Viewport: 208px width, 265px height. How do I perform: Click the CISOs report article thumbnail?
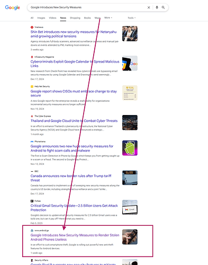[130, 93]
